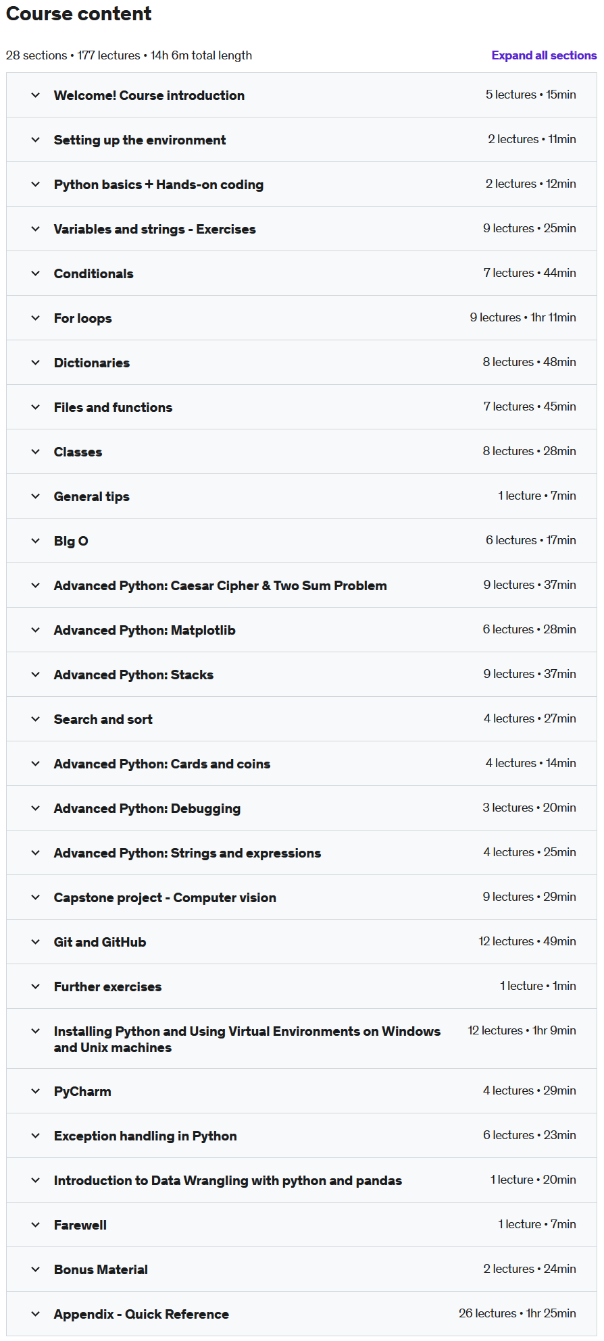Expand chevron beside Setting up the environment
The width and height of the screenshot is (604, 1341).
[36, 140]
